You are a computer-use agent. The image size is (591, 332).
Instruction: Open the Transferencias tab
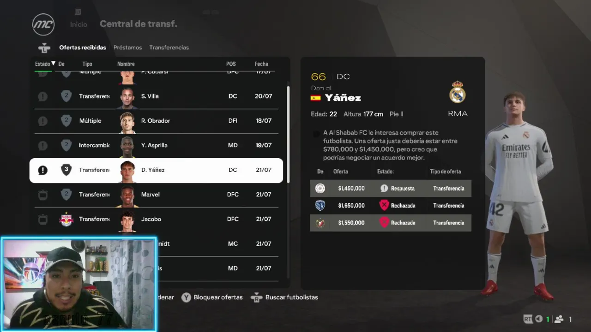pyautogui.click(x=169, y=47)
